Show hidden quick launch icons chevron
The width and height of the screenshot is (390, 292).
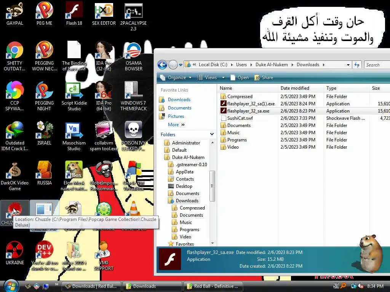[56, 284]
